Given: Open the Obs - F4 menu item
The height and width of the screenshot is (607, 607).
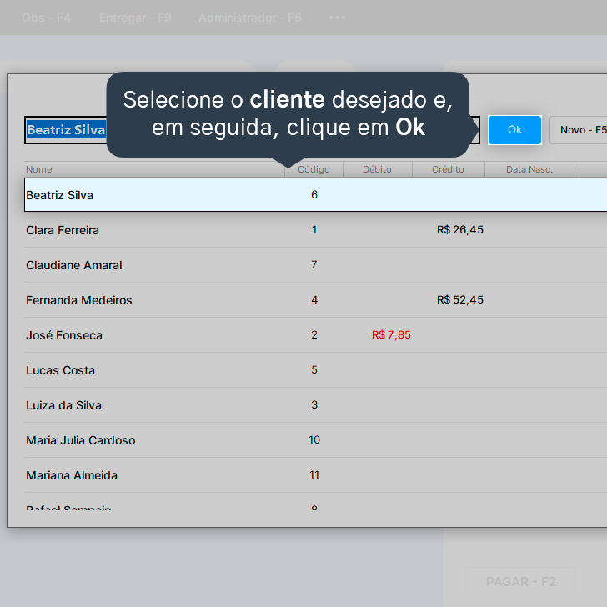Looking at the screenshot, I should [x=46, y=18].
